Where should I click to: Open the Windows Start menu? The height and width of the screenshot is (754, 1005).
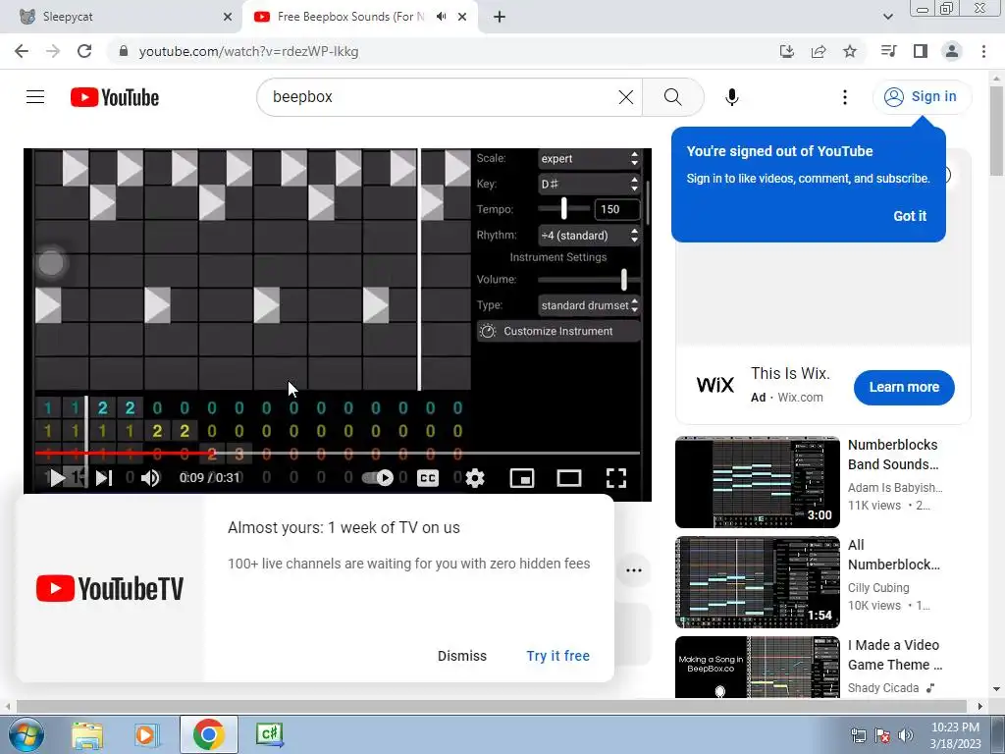pyautogui.click(x=26, y=734)
